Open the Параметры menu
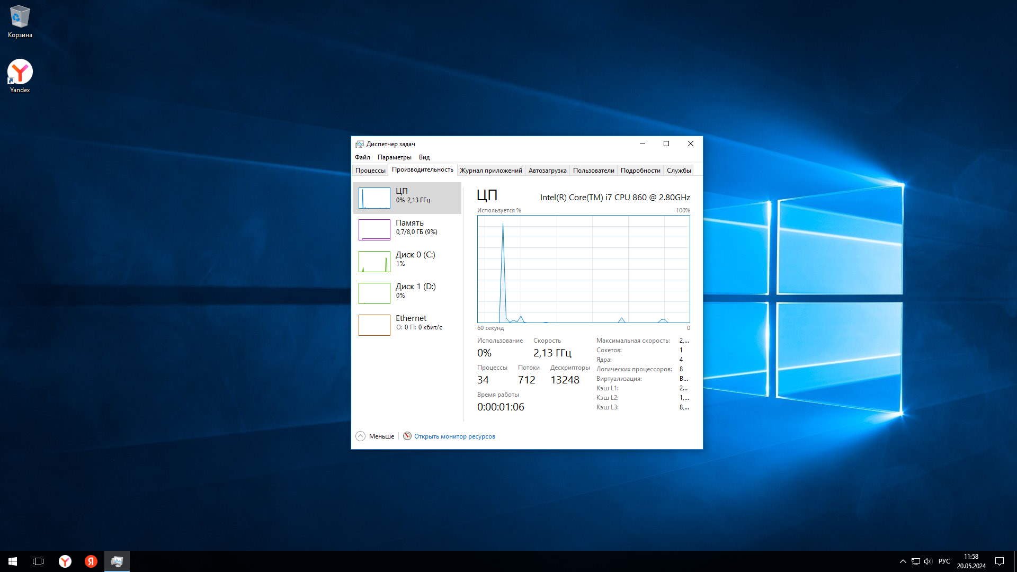Image resolution: width=1017 pixels, height=572 pixels. click(x=394, y=157)
